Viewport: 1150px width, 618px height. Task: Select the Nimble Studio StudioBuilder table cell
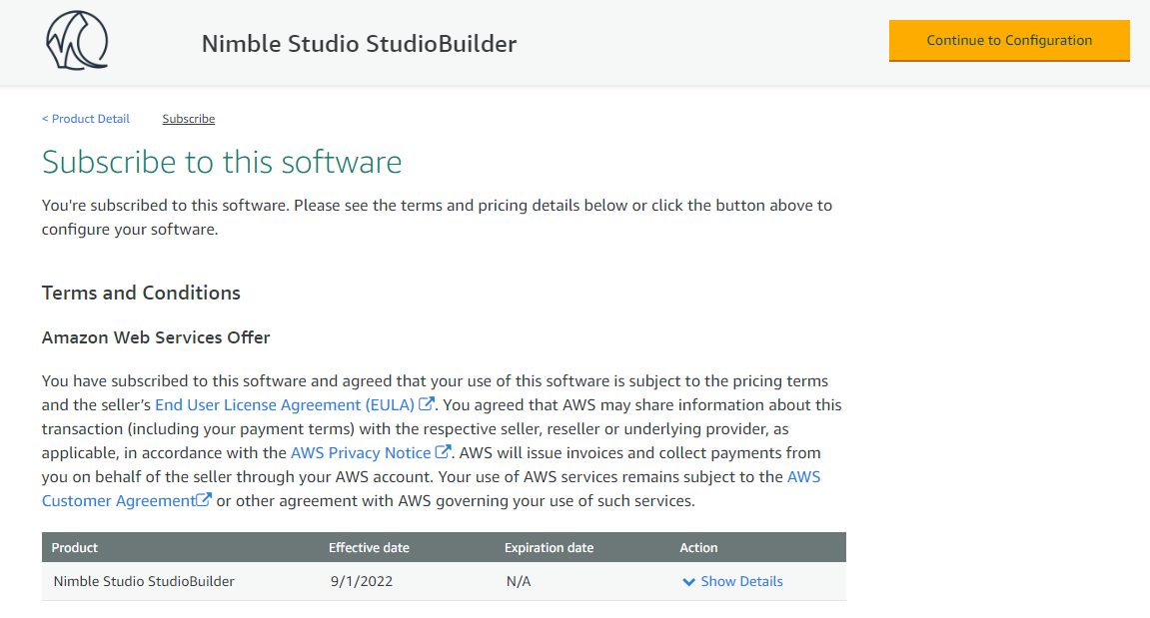point(144,581)
